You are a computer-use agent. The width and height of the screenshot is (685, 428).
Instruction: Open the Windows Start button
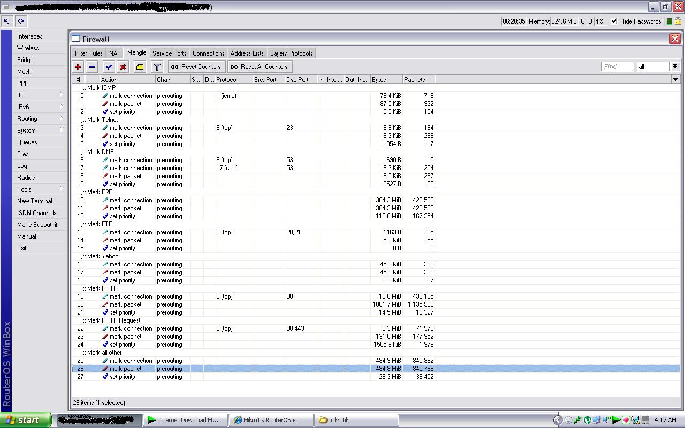pos(26,420)
